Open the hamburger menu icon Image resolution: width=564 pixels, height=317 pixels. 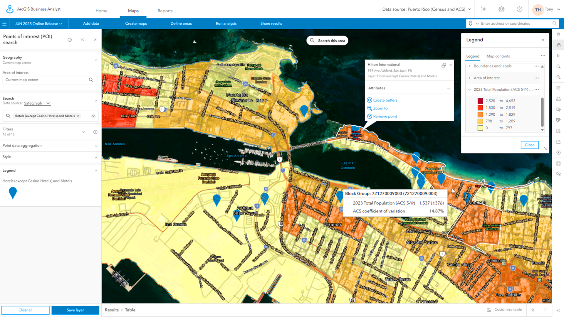click(4, 23)
